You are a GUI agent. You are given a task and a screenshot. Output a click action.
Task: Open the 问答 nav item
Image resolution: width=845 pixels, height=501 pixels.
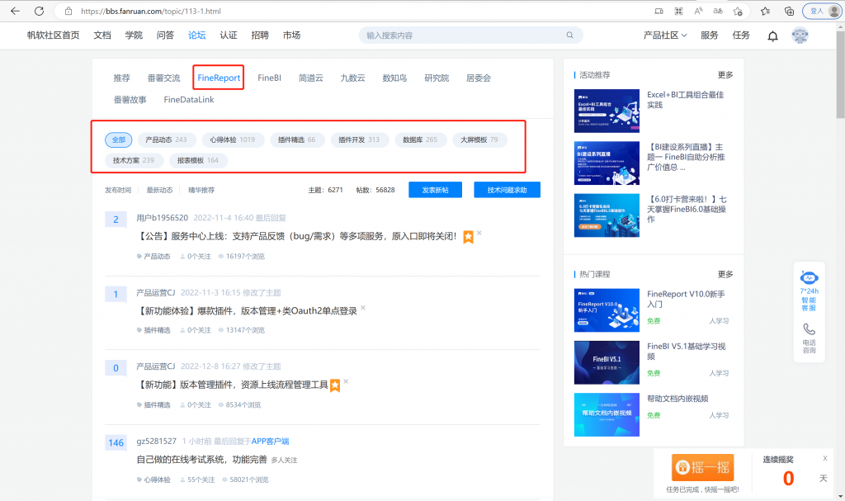(x=165, y=35)
